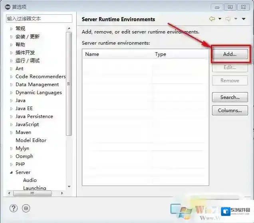Click the back navigation arrow icon
Viewport: 254px width, 223px height.
pos(212,19)
